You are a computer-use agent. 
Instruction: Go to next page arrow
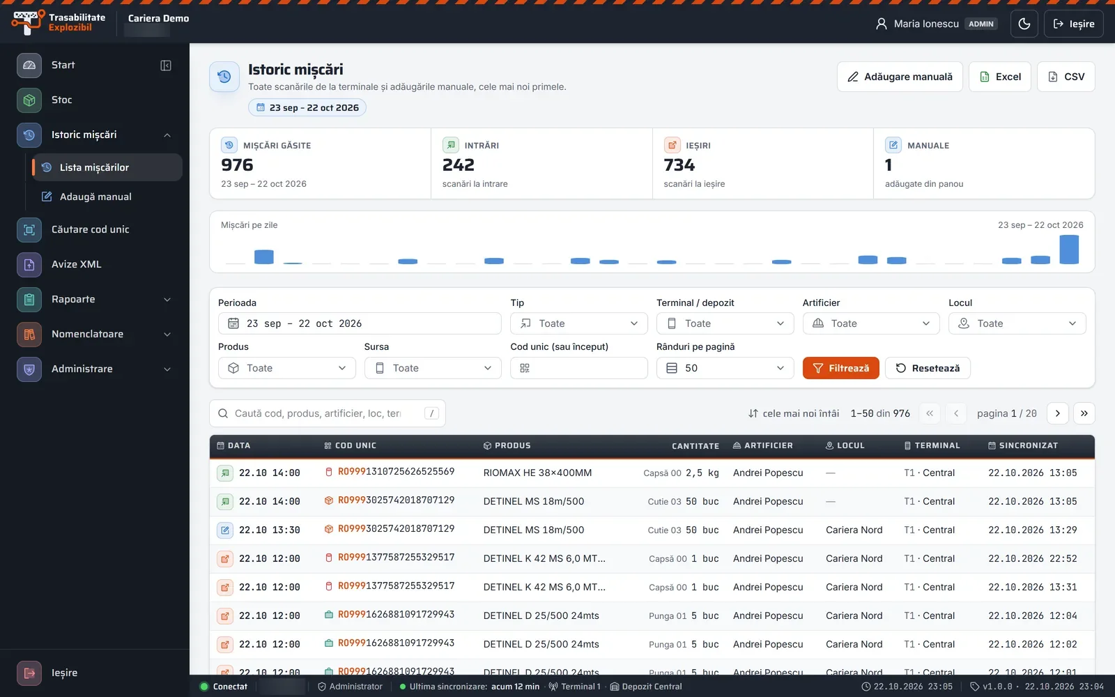pos(1058,413)
